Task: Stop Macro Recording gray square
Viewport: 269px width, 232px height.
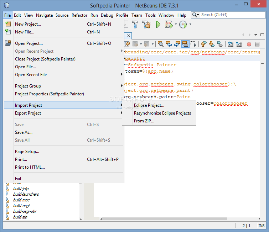Action: click(x=257, y=44)
